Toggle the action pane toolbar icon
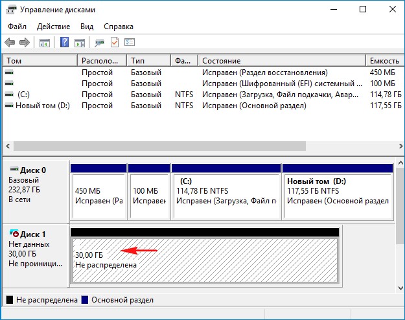405x320 pixels. tap(80, 42)
